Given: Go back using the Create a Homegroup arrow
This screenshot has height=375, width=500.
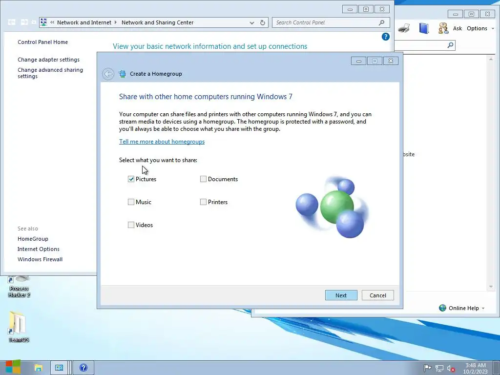Looking at the screenshot, I should 108,74.
